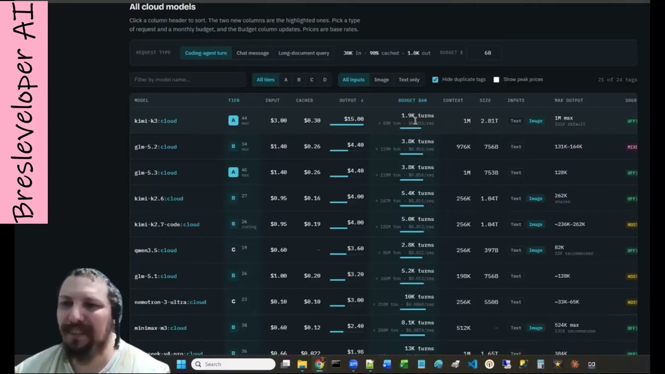Click the tier A badge for glm-5.3
This screenshot has width=665, height=374.
pyautogui.click(x=233, y=172)
